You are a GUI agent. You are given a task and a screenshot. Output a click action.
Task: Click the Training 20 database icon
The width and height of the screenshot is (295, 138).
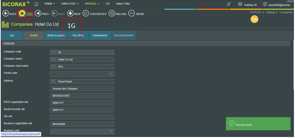240,4
